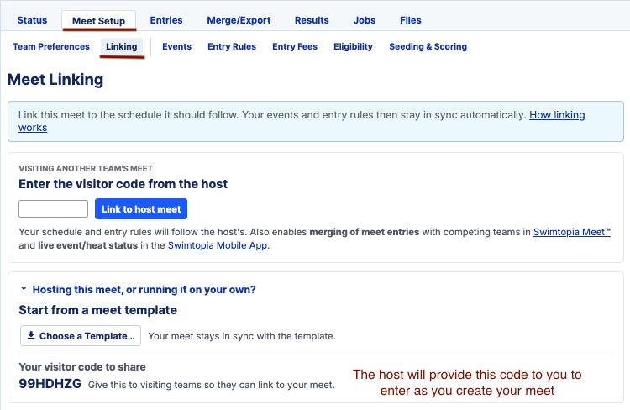Open the Swimtopia Meet link
Image resolution: width=630 pixels, height=410 pixels.
pos(572,232)
